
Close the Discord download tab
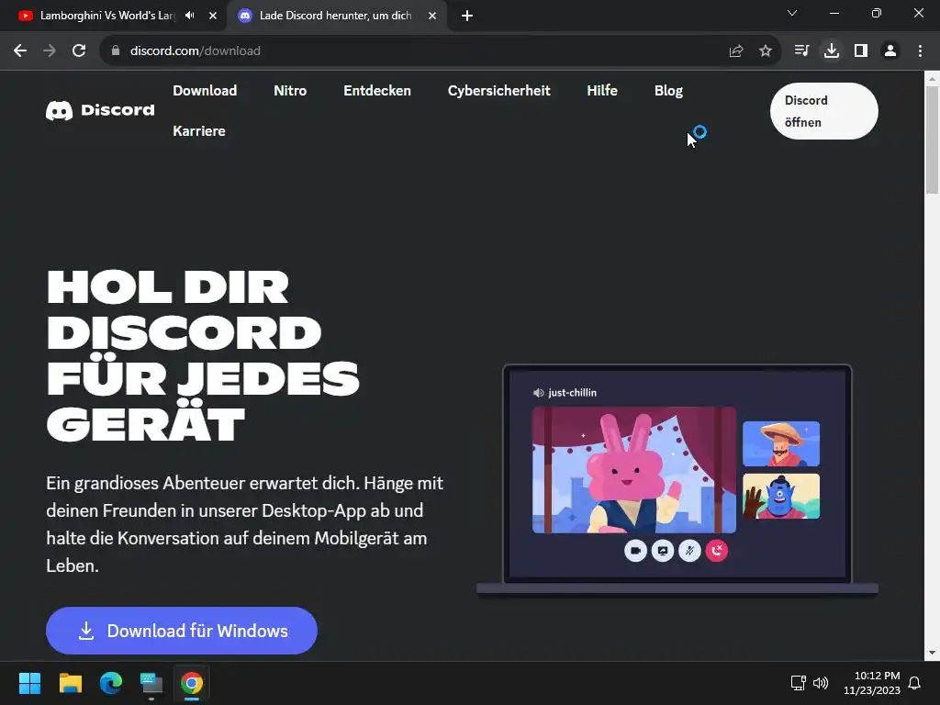(432, 16)
